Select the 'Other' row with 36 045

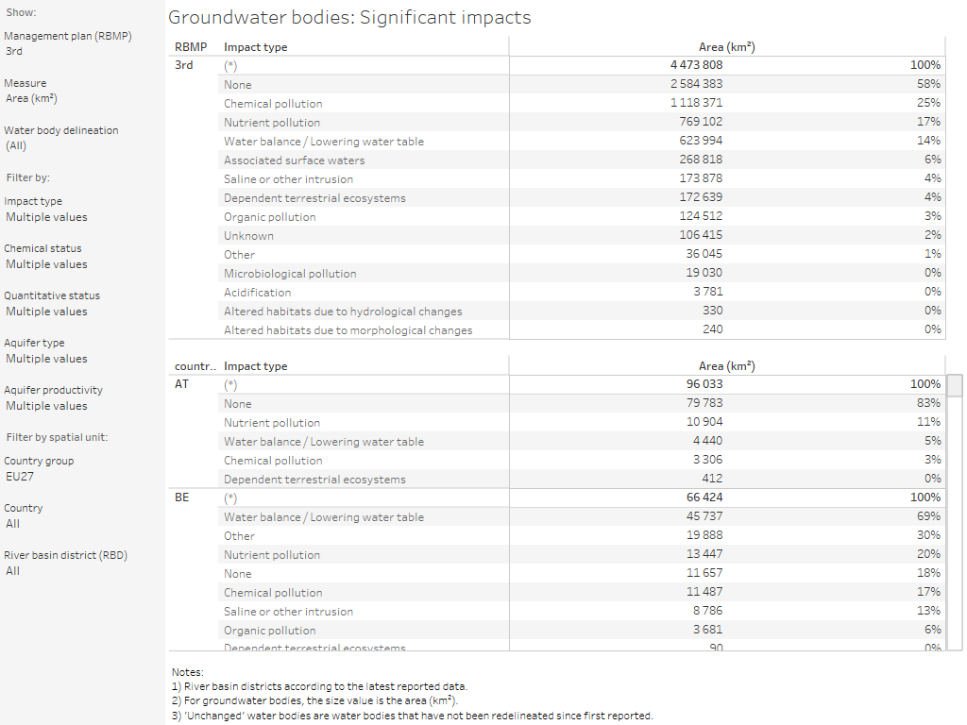[582, 255]
